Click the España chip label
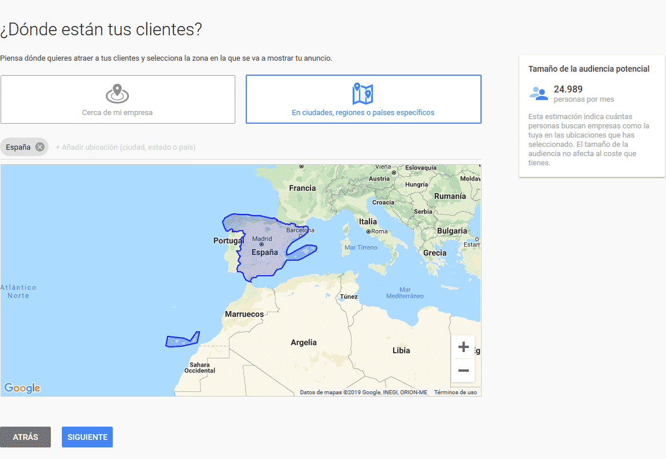 (18, 147)
